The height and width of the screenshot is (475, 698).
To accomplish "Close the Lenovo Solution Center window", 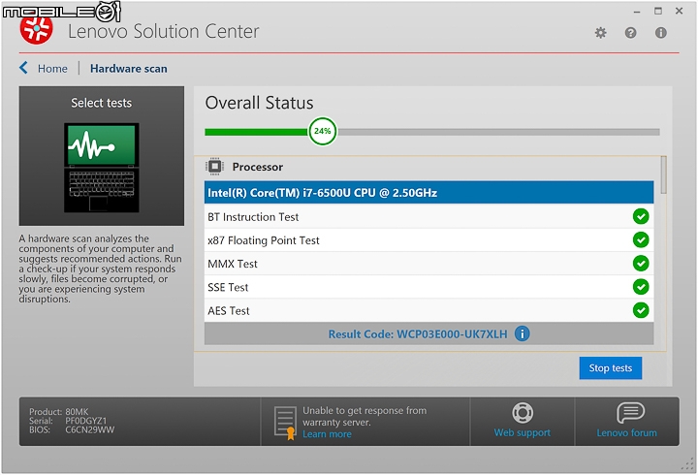I will [x=679, y=11].
